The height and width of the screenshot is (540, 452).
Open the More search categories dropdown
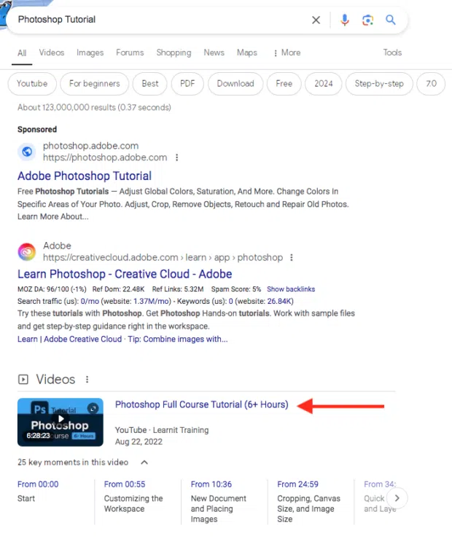287,52
